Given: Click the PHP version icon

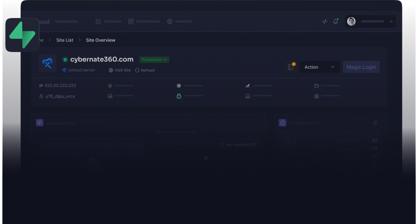Looking at the screenshot, I should [179, 86].
